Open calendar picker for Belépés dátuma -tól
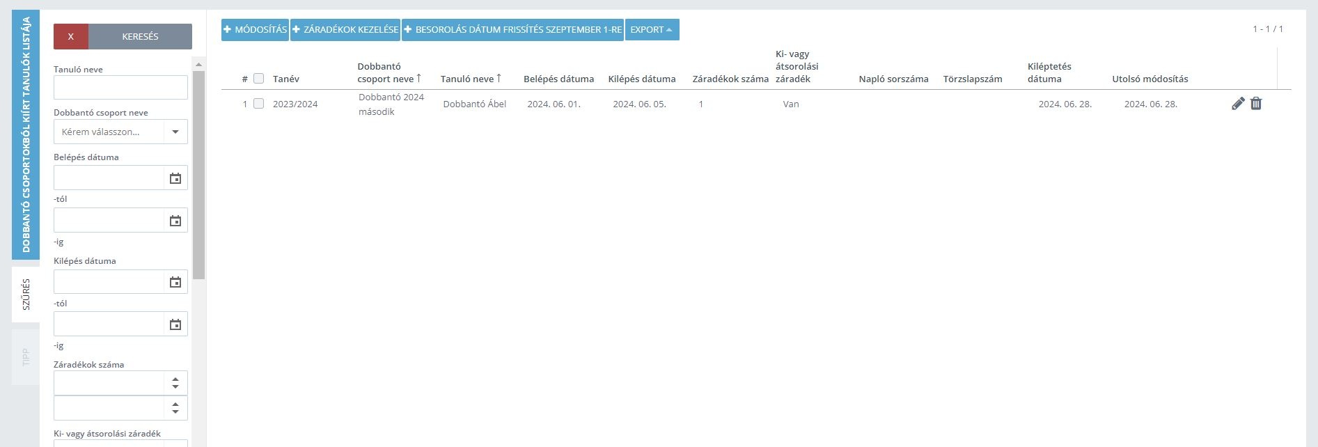 point(175,178)
